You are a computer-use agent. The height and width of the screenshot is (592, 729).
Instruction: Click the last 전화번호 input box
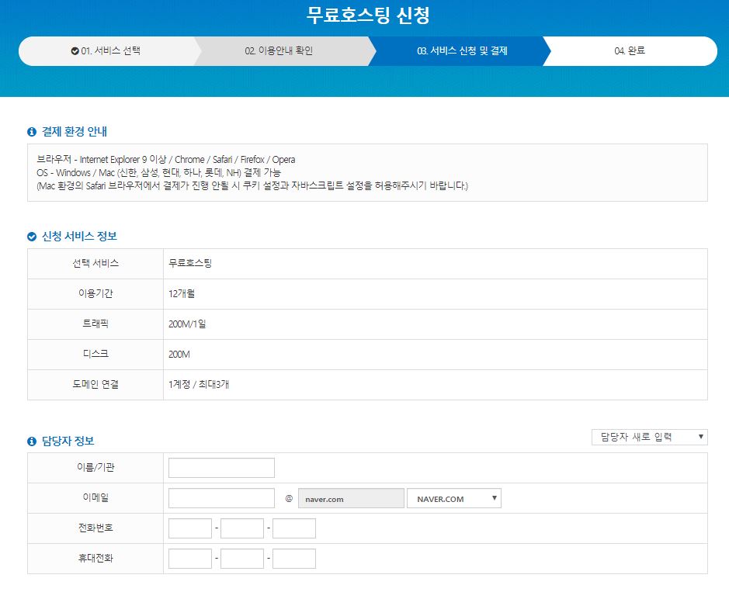click(x=294, y=529)
